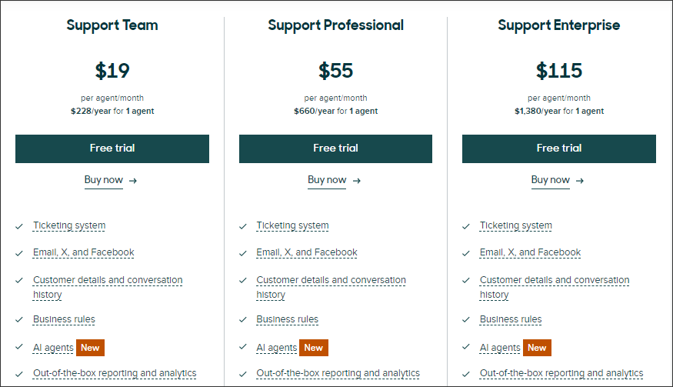Click the checkmark beside Team Ticketing system
The image size is (673, 387).
pyautogui.click(x=19, y=226)
